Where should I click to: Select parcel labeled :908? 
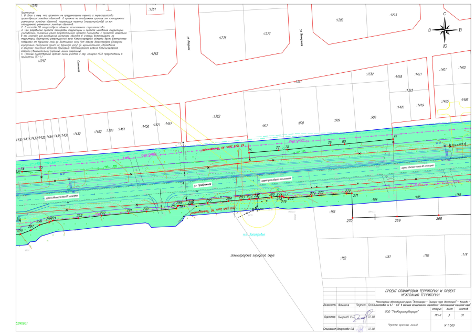[x=301, y=123]
